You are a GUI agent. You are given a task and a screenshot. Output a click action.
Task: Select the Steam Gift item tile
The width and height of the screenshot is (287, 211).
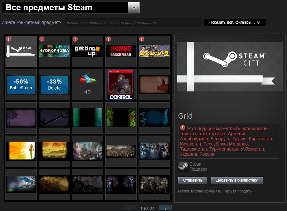(21, 51)
